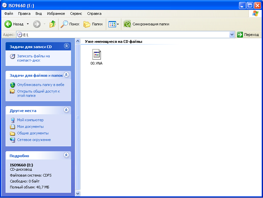Viewport: 263px width, 198px height.
Task: Click the green Go arrow button
Action: pos(240,35)
